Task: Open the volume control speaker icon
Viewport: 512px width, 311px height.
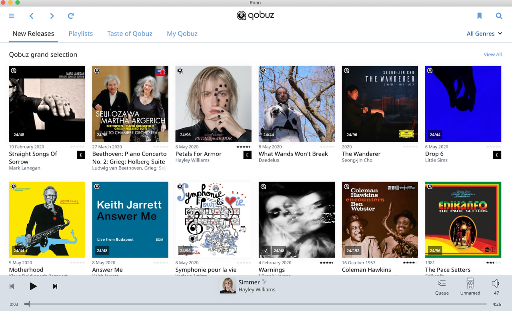Action: coord(496,283)
